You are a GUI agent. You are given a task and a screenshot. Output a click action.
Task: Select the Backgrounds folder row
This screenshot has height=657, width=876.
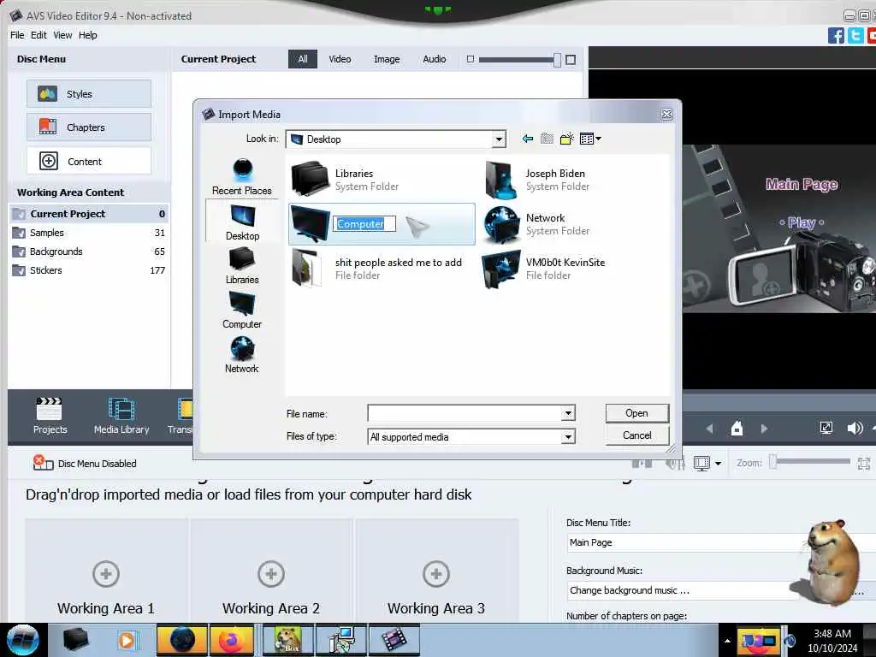(x=89, y=252)
